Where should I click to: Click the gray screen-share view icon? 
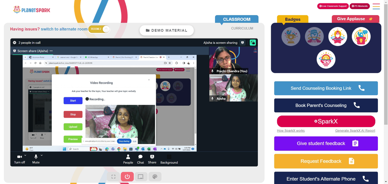[x=242, y=43]
